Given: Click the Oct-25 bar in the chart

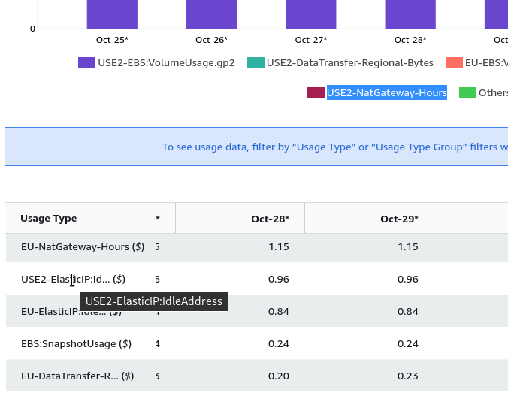Looking at the screenshot, I should pos(112,14).
